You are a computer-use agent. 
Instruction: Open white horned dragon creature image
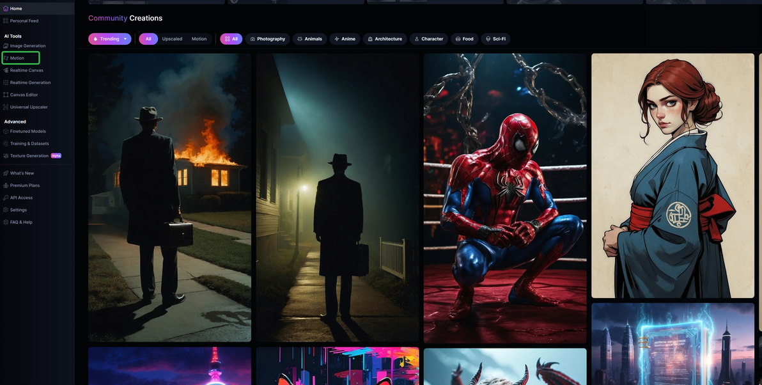505,366
